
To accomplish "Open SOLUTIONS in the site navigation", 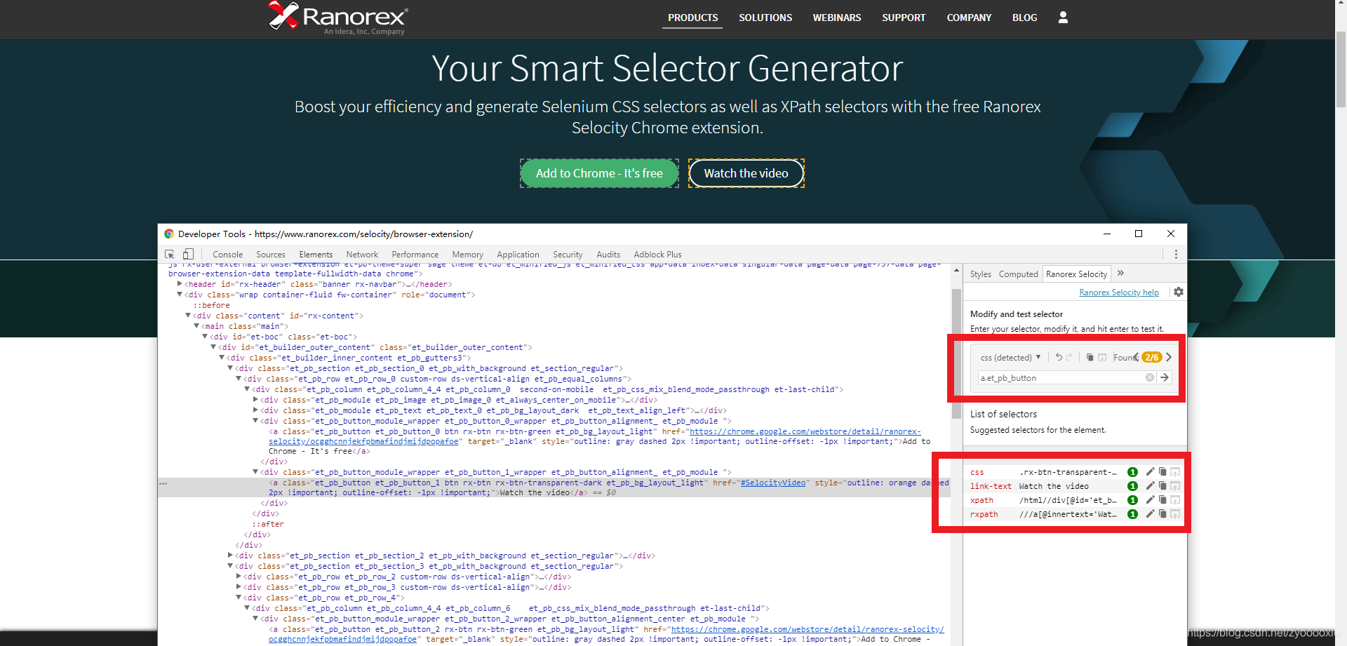I will pos(765,18).
